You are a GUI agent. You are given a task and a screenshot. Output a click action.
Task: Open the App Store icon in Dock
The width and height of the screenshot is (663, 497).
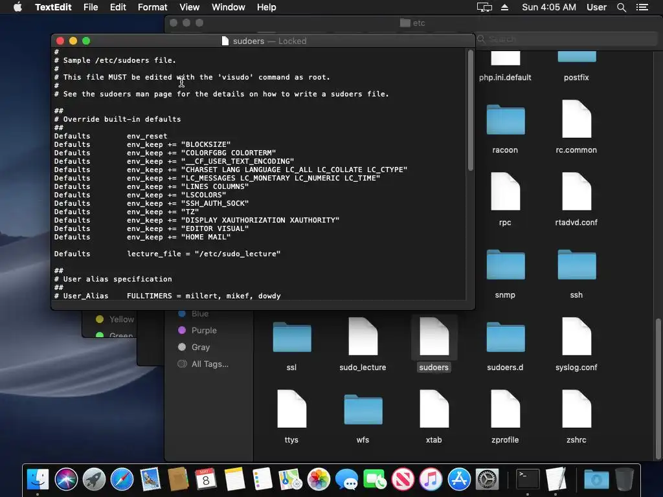click(459, 480)
